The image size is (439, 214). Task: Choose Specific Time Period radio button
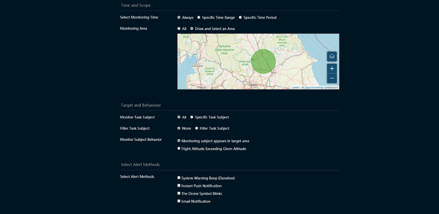pos(240,18)
